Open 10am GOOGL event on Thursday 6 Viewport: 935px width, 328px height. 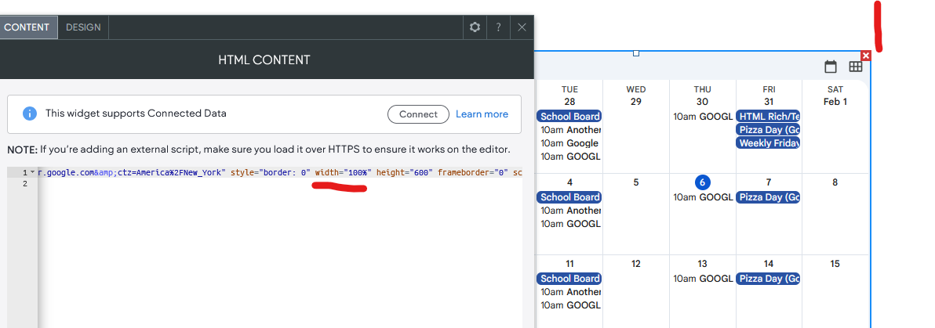[703, 197]
